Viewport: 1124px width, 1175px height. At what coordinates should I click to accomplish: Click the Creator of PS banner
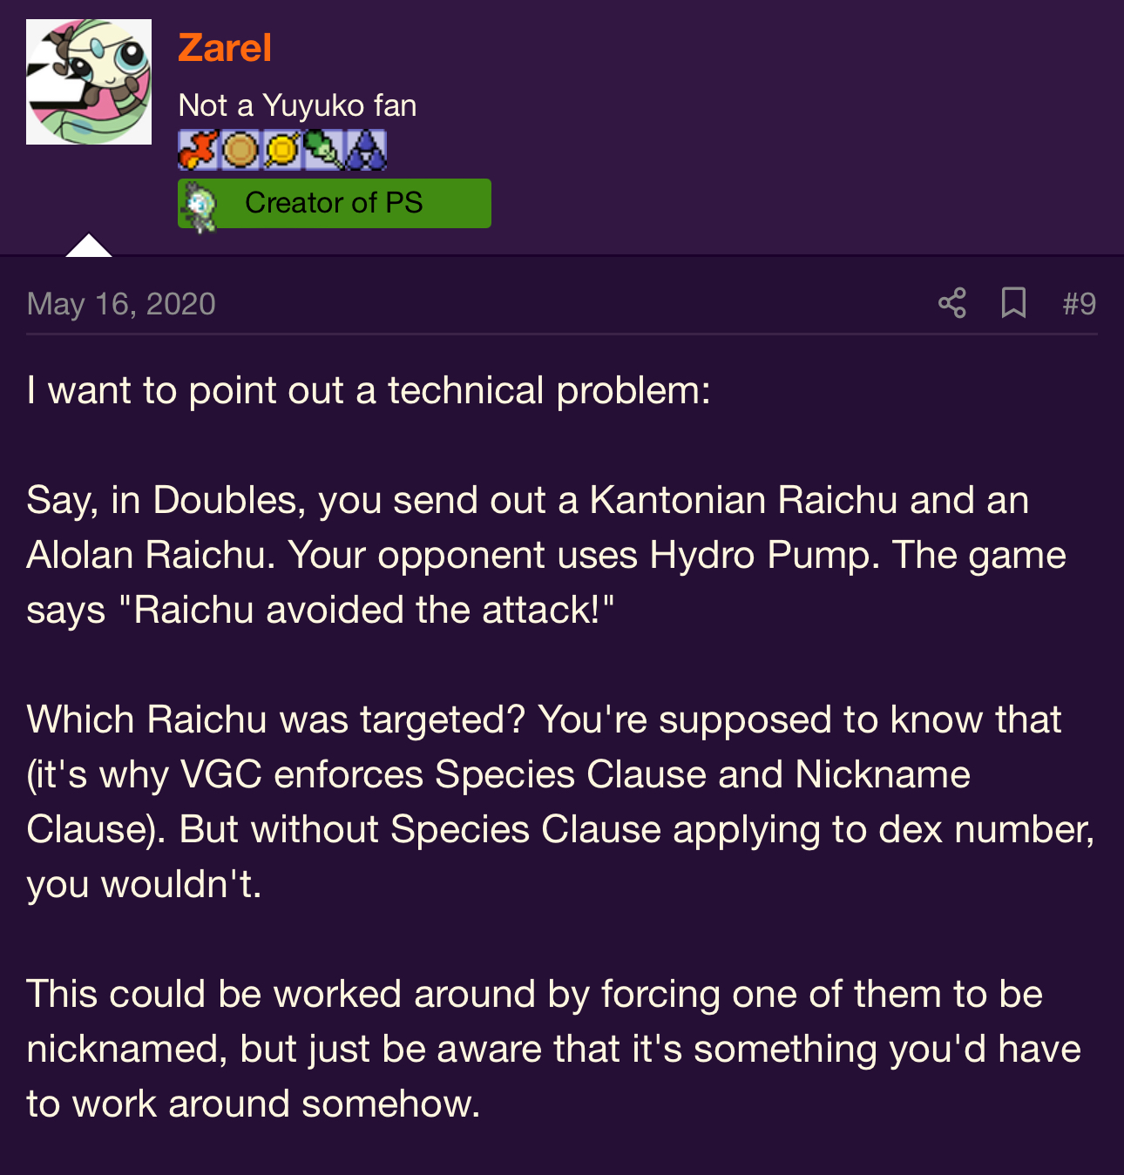coord(335,203)
